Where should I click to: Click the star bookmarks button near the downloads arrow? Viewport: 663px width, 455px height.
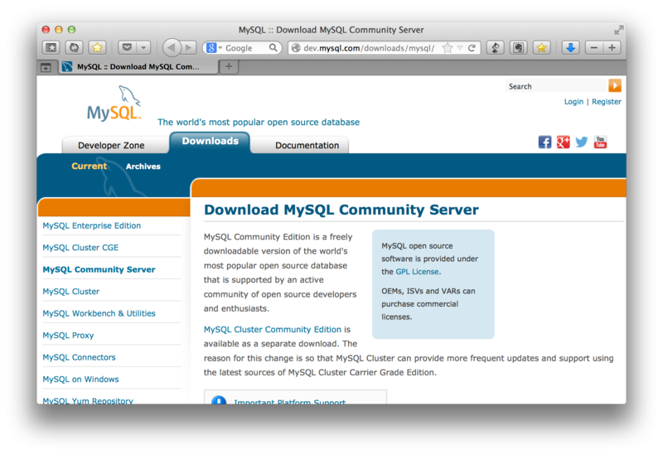click(542, 48)
